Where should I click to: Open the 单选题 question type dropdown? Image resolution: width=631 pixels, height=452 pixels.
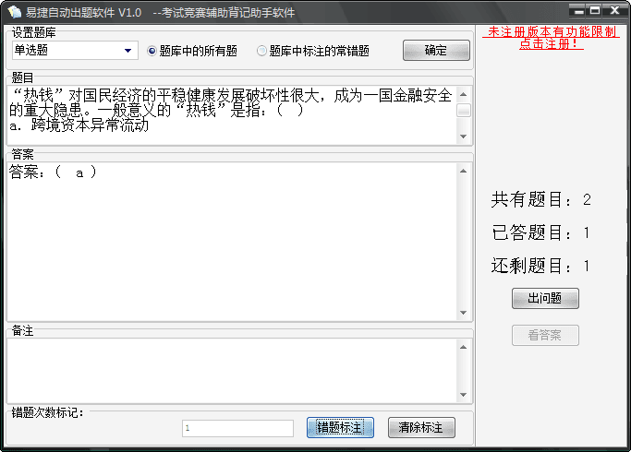coord(75,50)
